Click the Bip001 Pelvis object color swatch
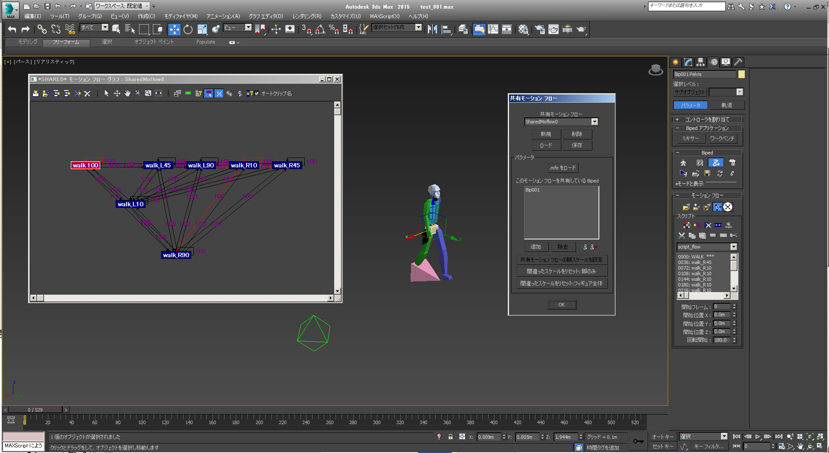The height and width of the screenshot is (453, 829). (x=741, y=74)
